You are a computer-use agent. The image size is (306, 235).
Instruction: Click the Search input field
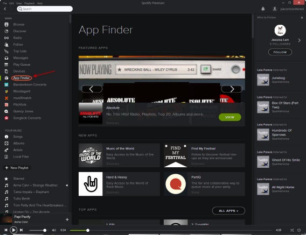click(45, 9)
